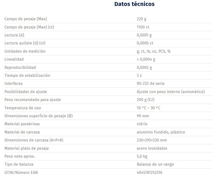The image size is (212, 176).
Task: Click the Temperatura de uso label
Action: (23, 108)
